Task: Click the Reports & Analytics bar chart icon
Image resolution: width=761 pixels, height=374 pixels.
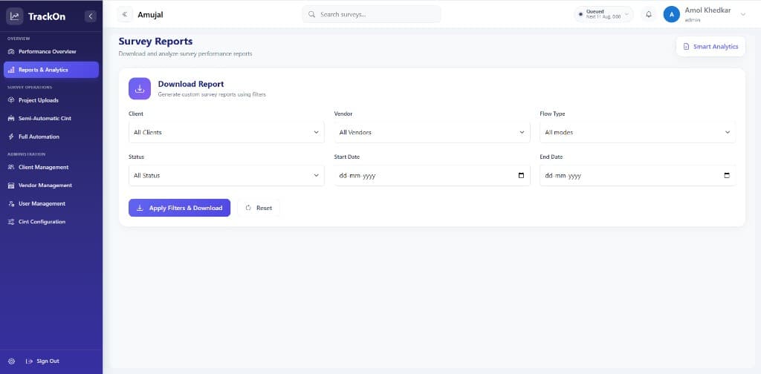Action: click(12, 70)
